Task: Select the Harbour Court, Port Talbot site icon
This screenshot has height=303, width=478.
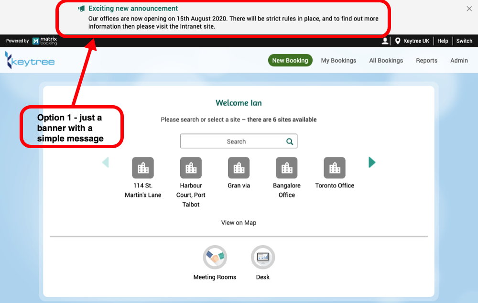Action: (x=191, y=168)
